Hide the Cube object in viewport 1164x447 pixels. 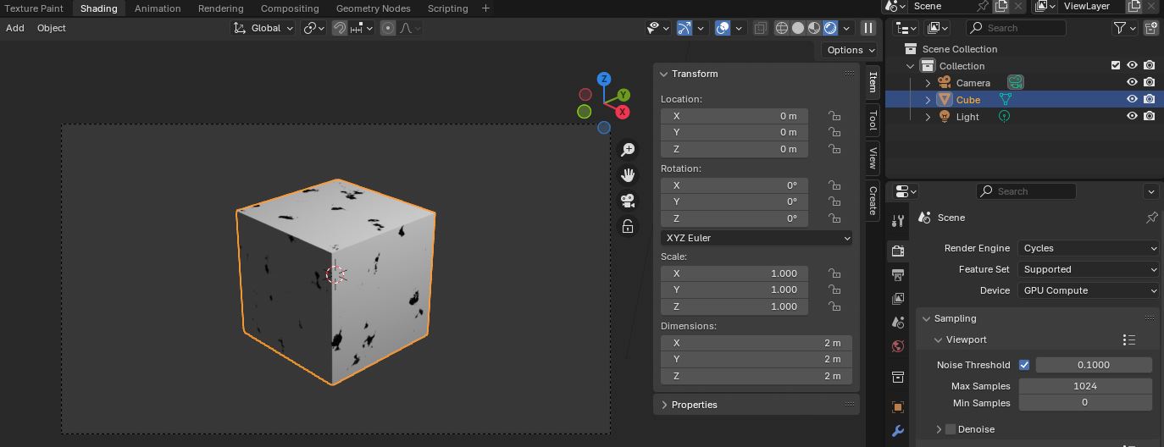1132,100
